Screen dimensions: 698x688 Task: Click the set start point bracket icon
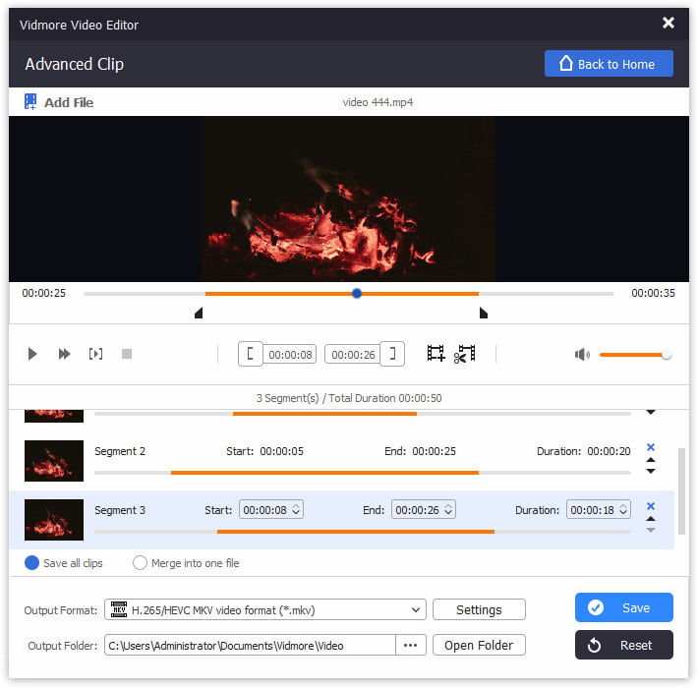252,354
